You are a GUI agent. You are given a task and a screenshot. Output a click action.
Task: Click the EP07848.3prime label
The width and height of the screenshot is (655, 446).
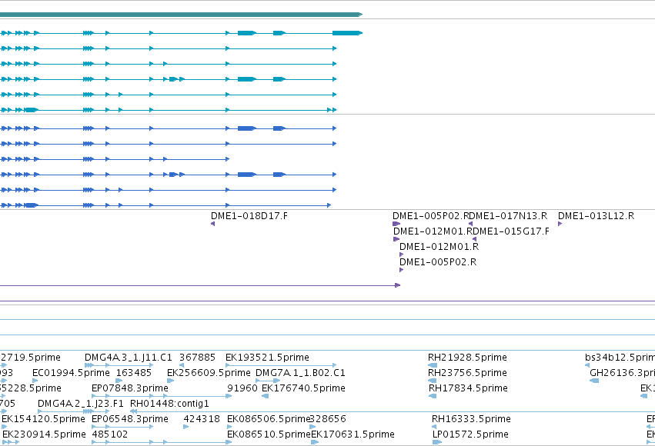point(130,388)
